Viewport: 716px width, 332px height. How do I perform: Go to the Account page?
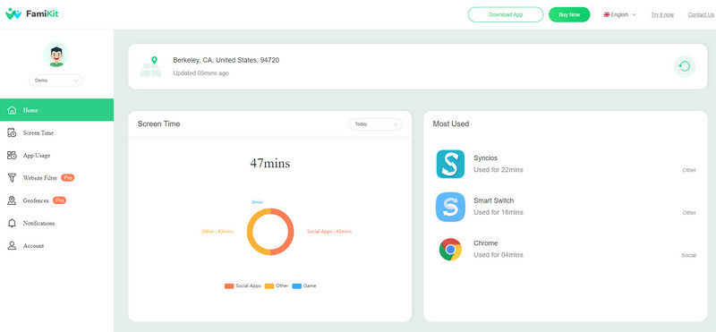[56, 246]
